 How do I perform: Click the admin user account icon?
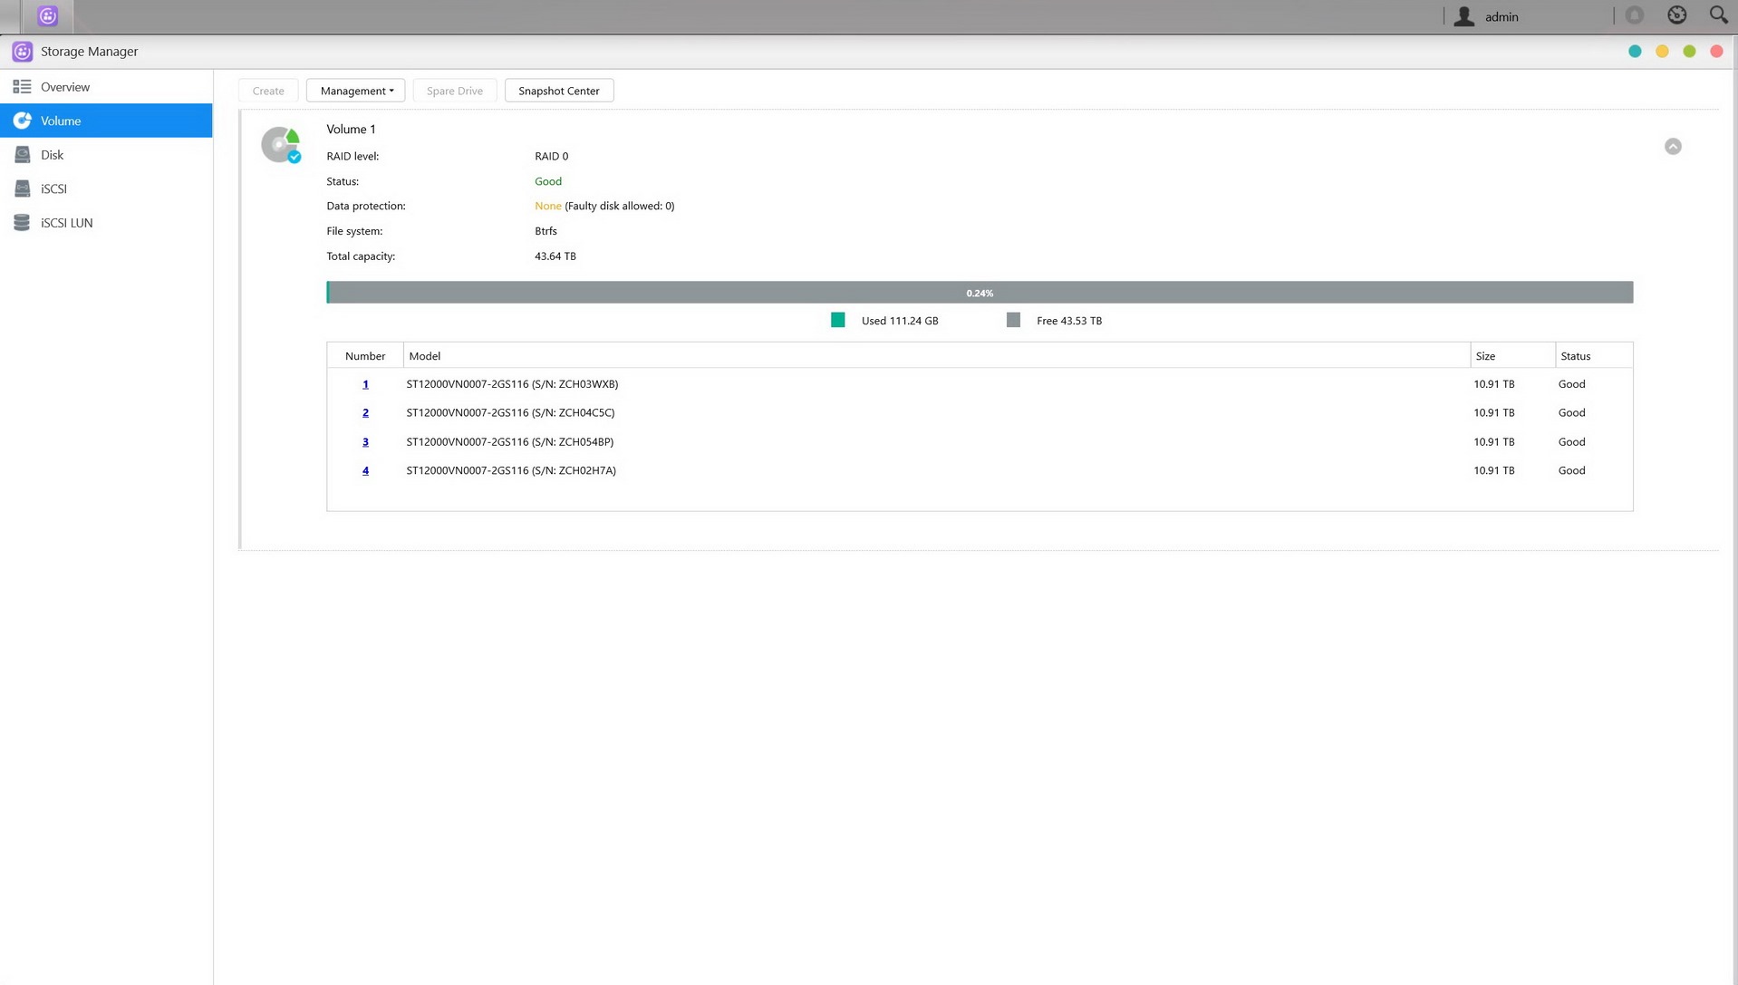tap(1464, 16)
